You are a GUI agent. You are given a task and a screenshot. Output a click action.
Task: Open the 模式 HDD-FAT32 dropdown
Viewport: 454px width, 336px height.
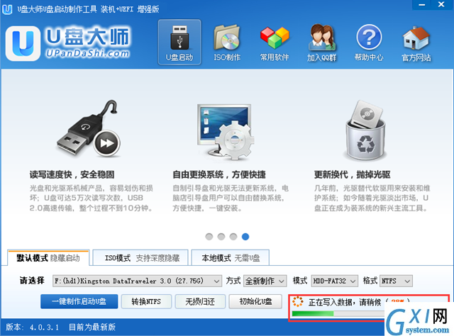pos(335,281)
